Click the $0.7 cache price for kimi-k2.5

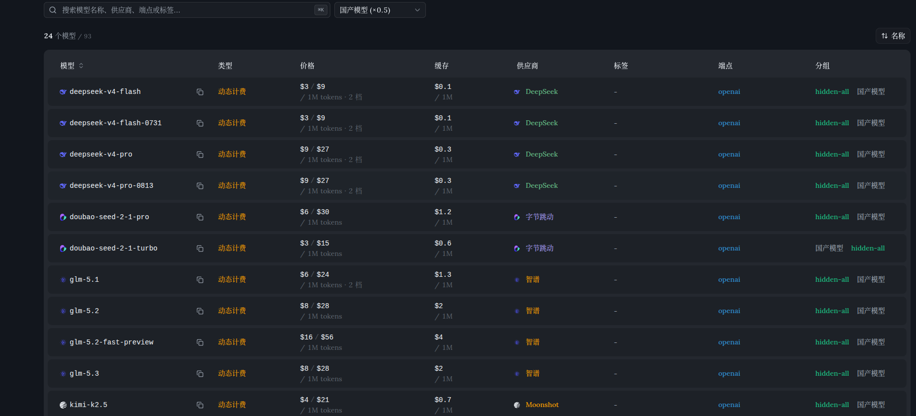point(443,400)
